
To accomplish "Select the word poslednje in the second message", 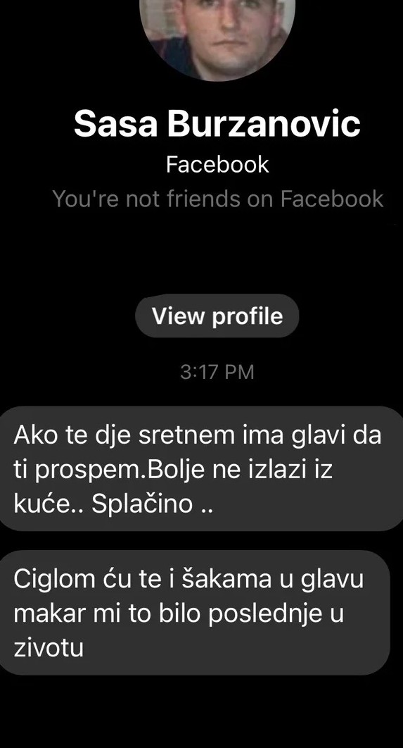I will [267, 614].
